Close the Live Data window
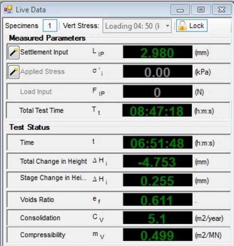The image size is (234, 246). [x=222, y=10]
